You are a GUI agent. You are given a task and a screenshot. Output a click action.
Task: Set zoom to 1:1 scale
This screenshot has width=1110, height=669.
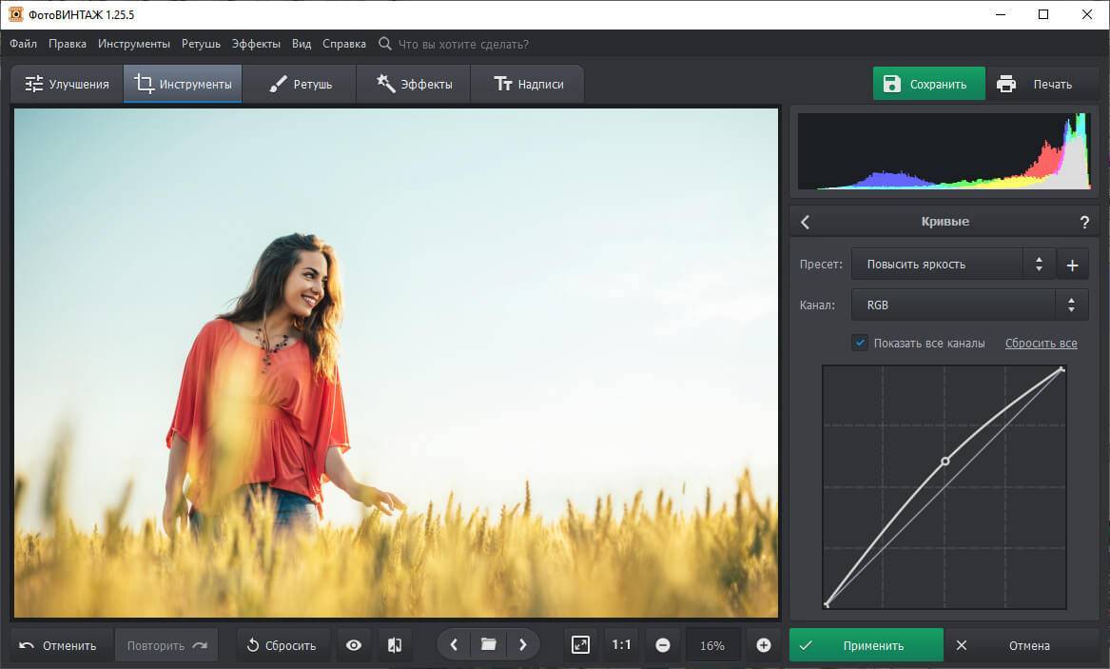click(x=621, y=645)
